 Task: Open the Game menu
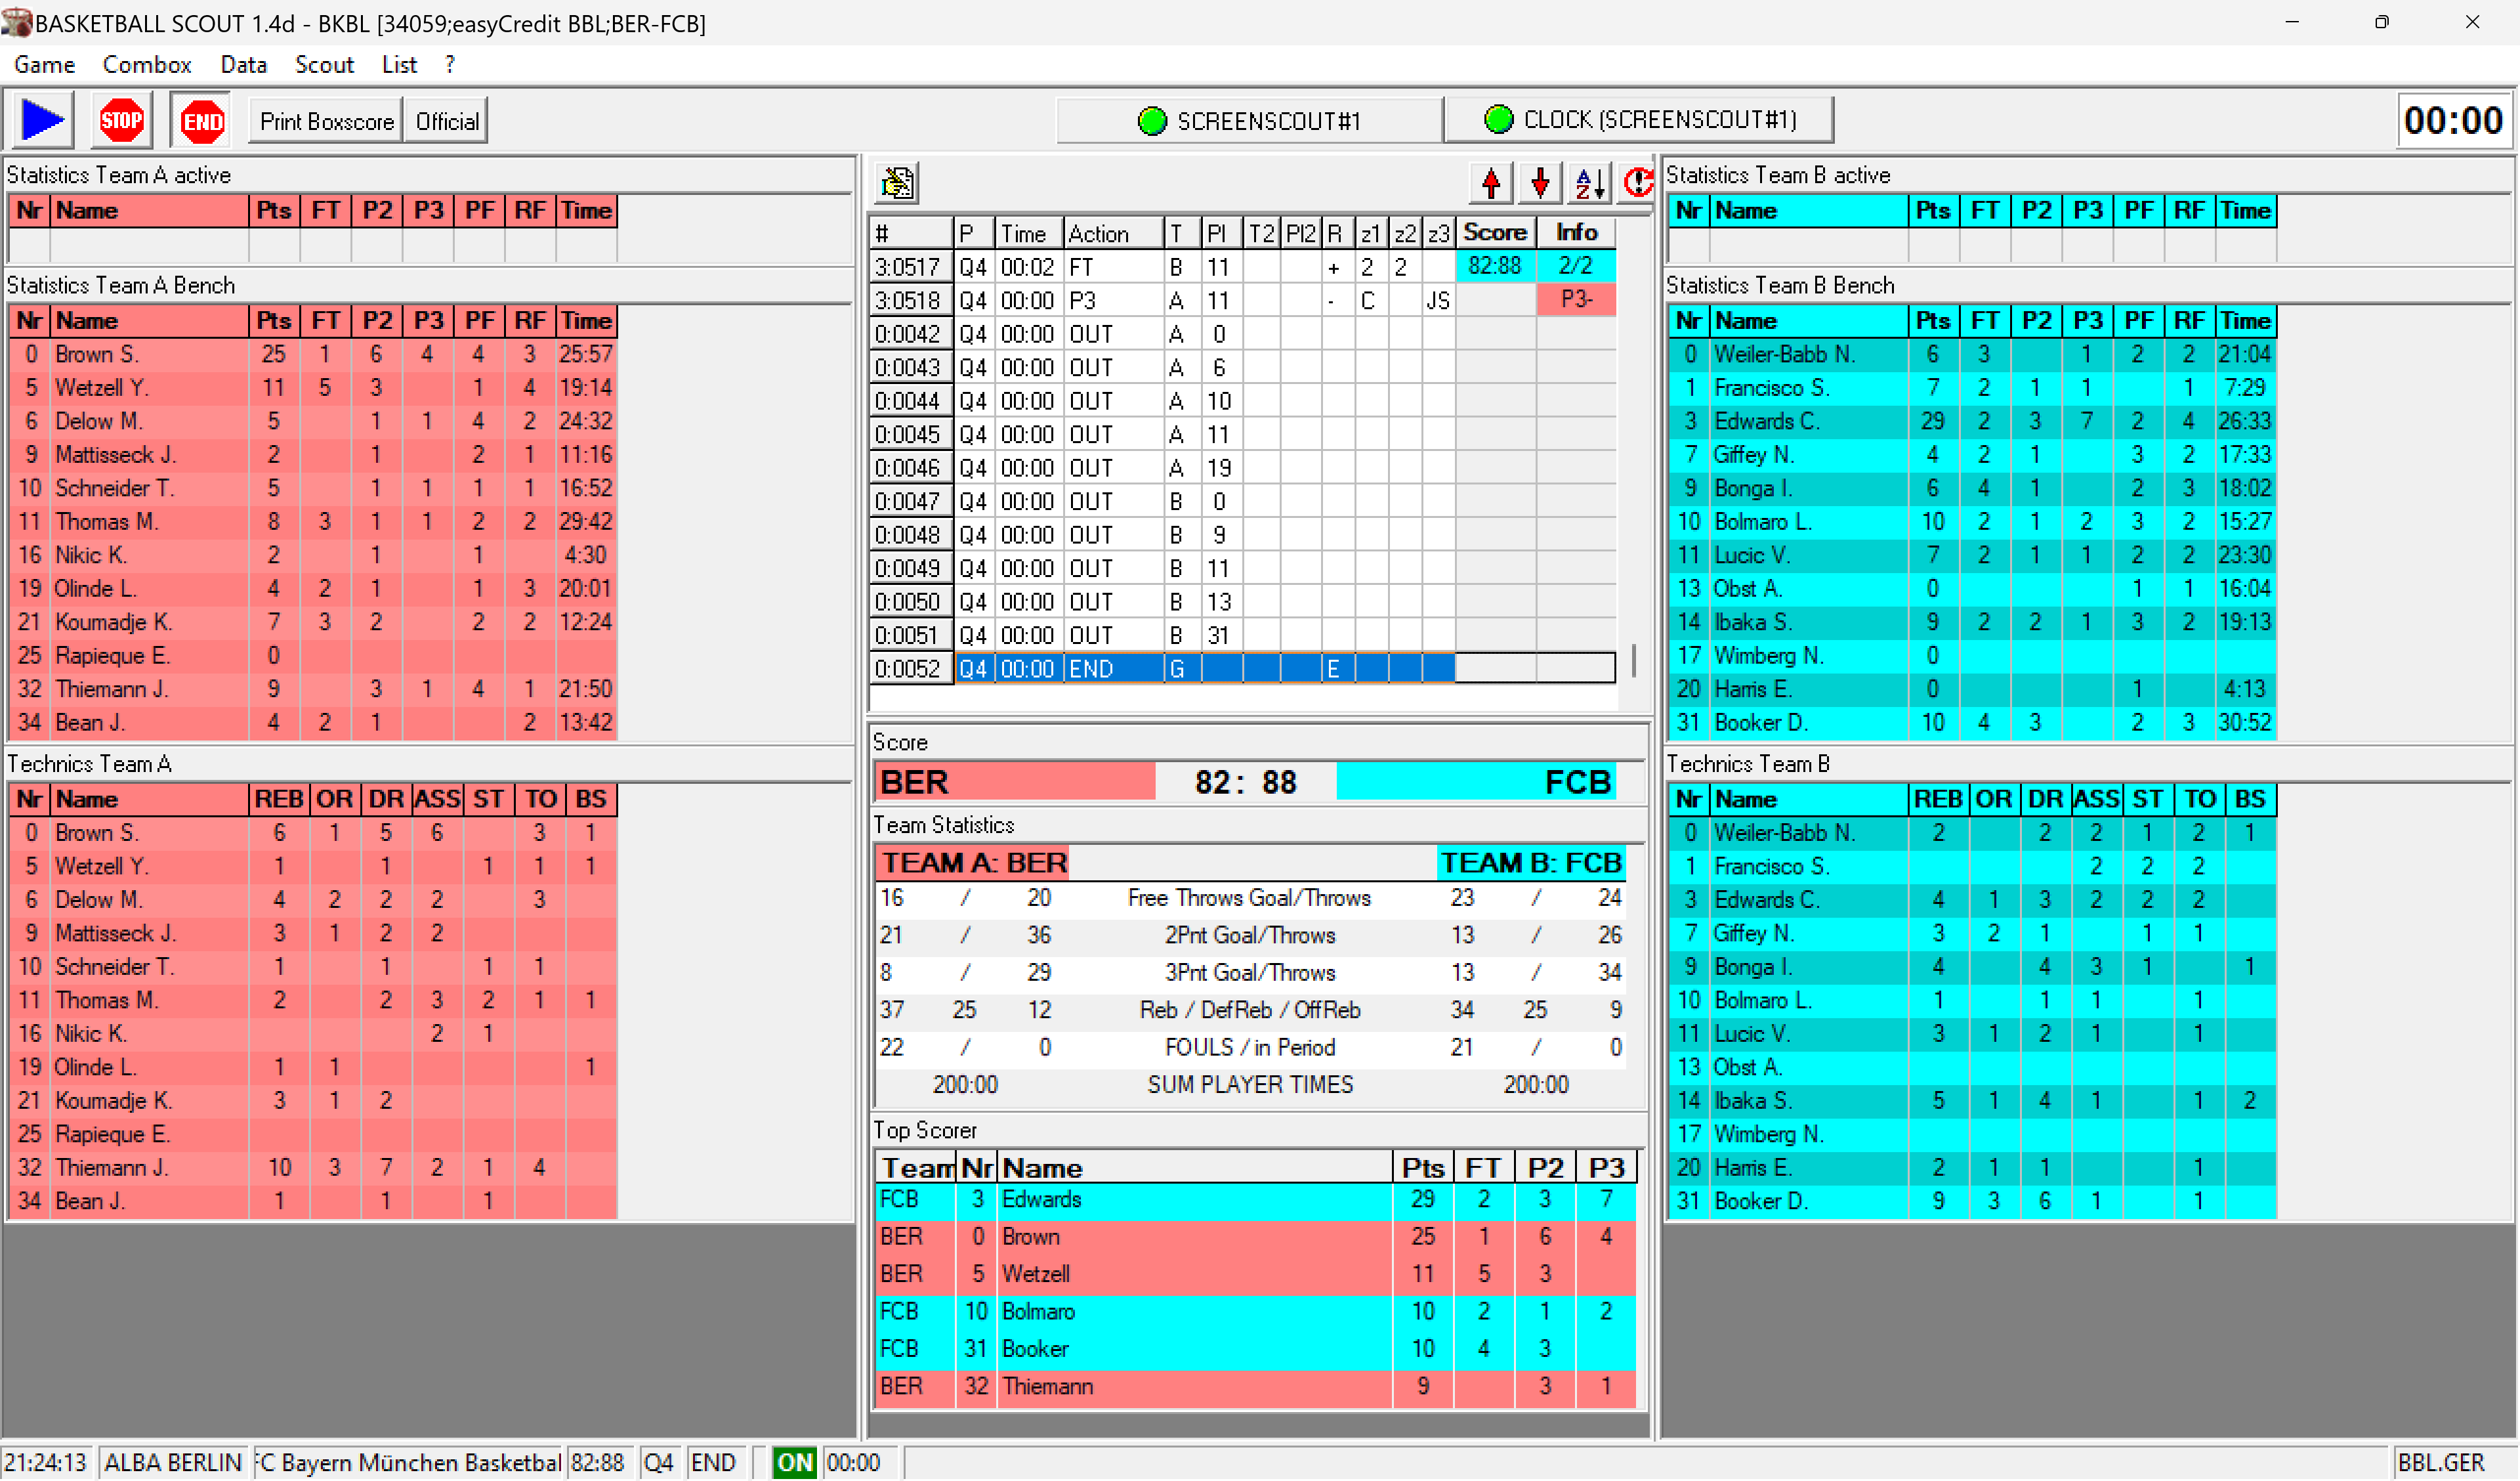[x=45, y=65]
